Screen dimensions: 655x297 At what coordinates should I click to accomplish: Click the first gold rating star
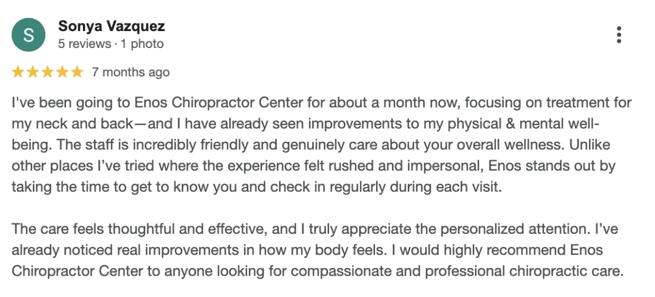[x=18, y=72]
